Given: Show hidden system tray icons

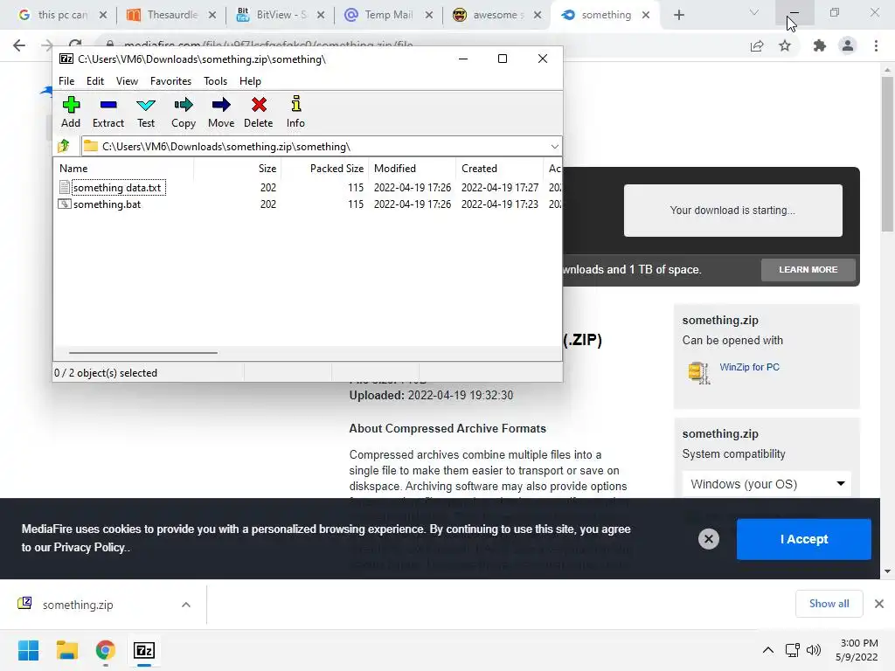Looking at the screenshot, I should point(768,650).
